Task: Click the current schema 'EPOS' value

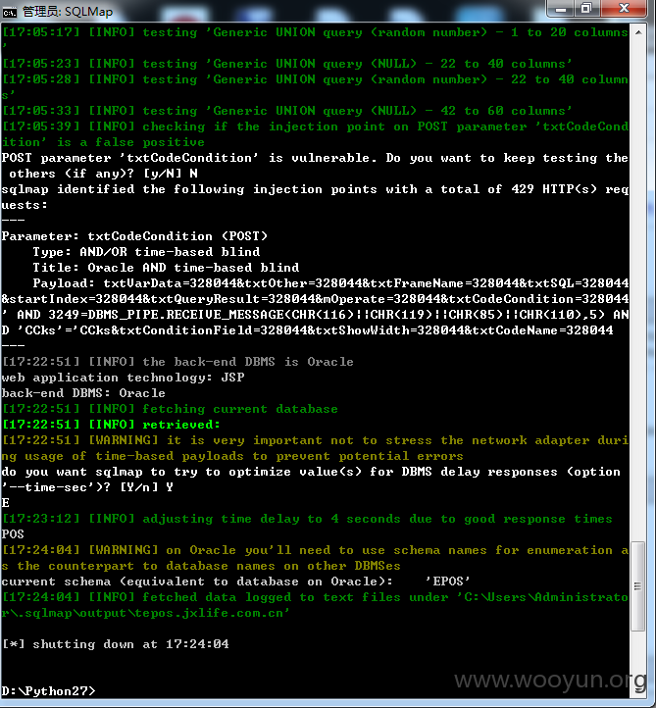Action: [x=447, y=582]
